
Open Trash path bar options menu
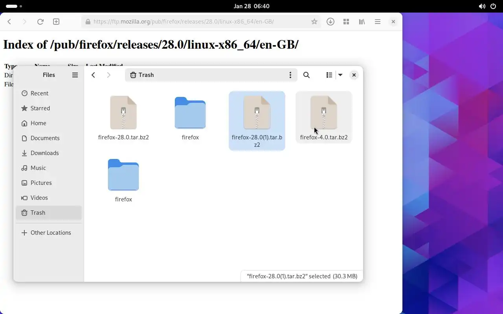click(x=290, y=75)
